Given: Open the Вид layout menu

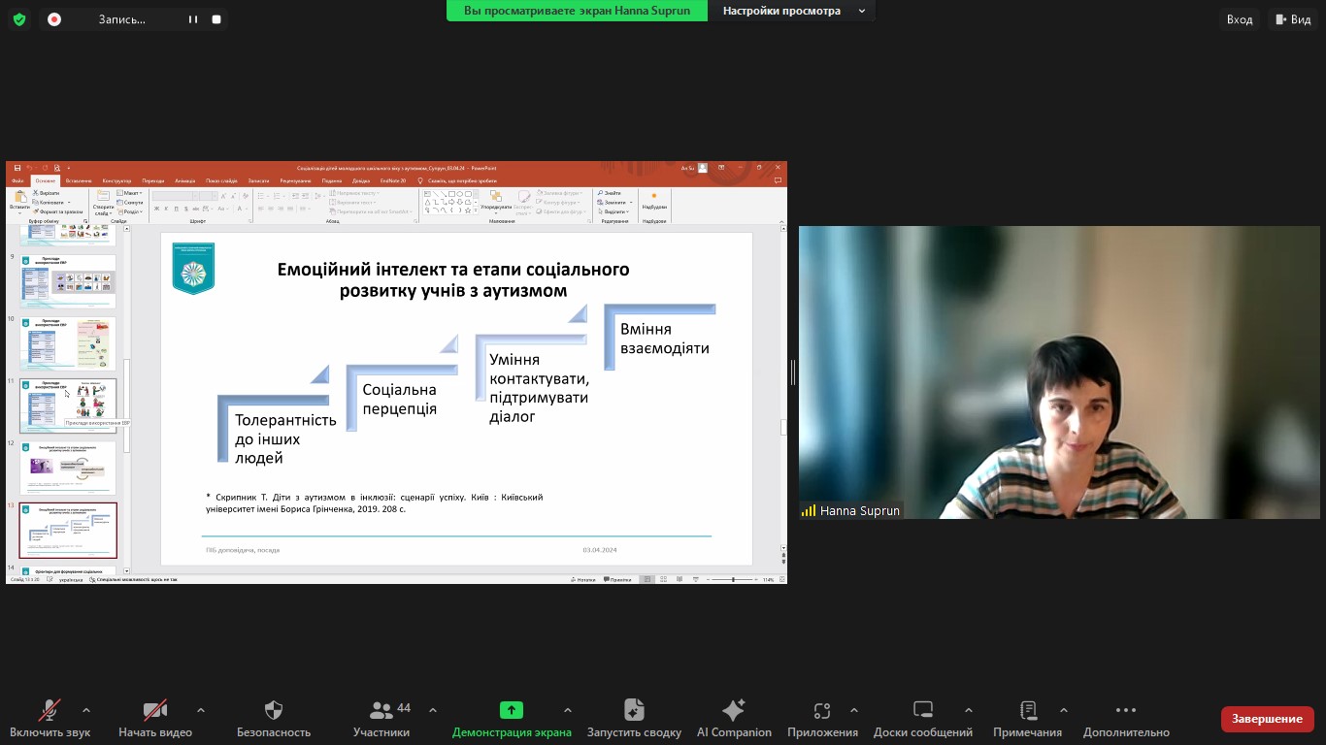Looking at the screenshot, I should pos(1292,19).
